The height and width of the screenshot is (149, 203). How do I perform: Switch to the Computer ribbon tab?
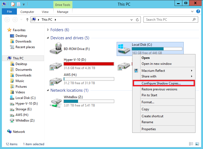tap(27, 12)
